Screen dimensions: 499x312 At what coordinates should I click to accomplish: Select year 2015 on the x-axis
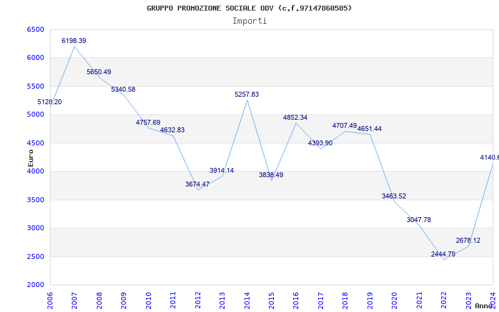[271, 301]
